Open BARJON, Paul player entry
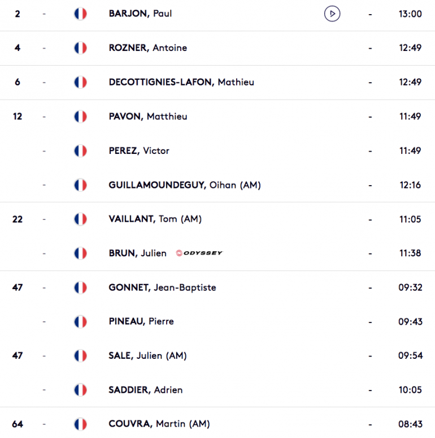Screen dimensions: 435x438 140,14
